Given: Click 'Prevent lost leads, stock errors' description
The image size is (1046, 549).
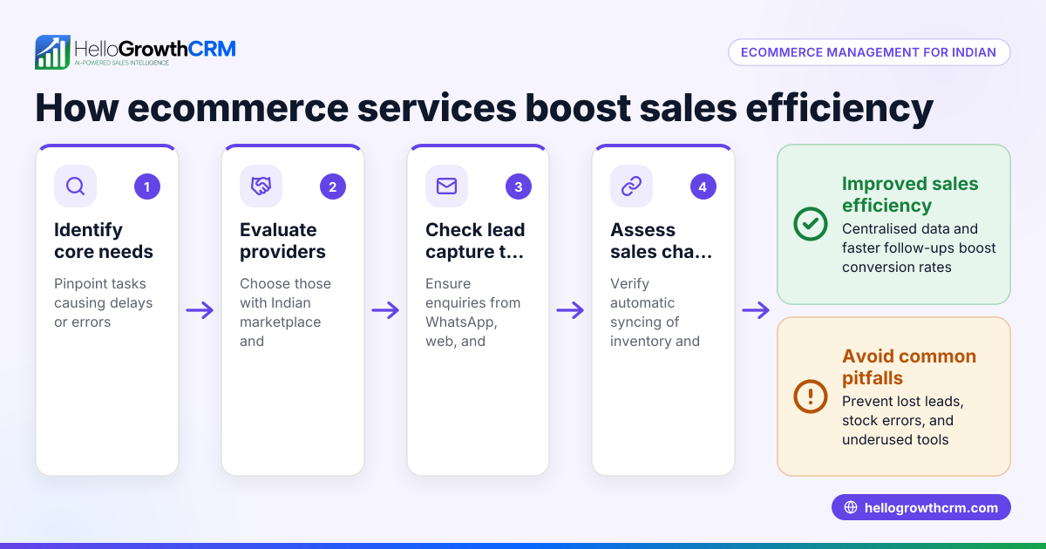Looking at the screenshot, I should coord(902,420).
